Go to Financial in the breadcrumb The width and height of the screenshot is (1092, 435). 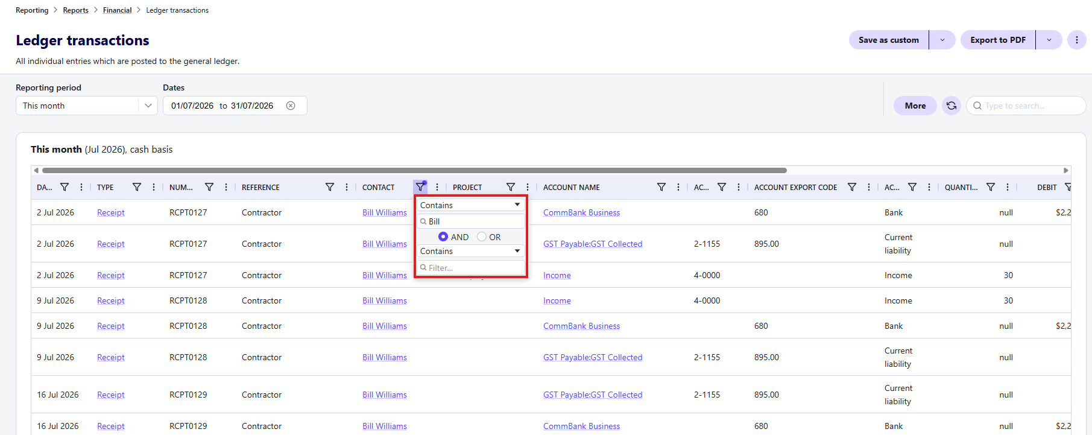click(x=117, y=10)
